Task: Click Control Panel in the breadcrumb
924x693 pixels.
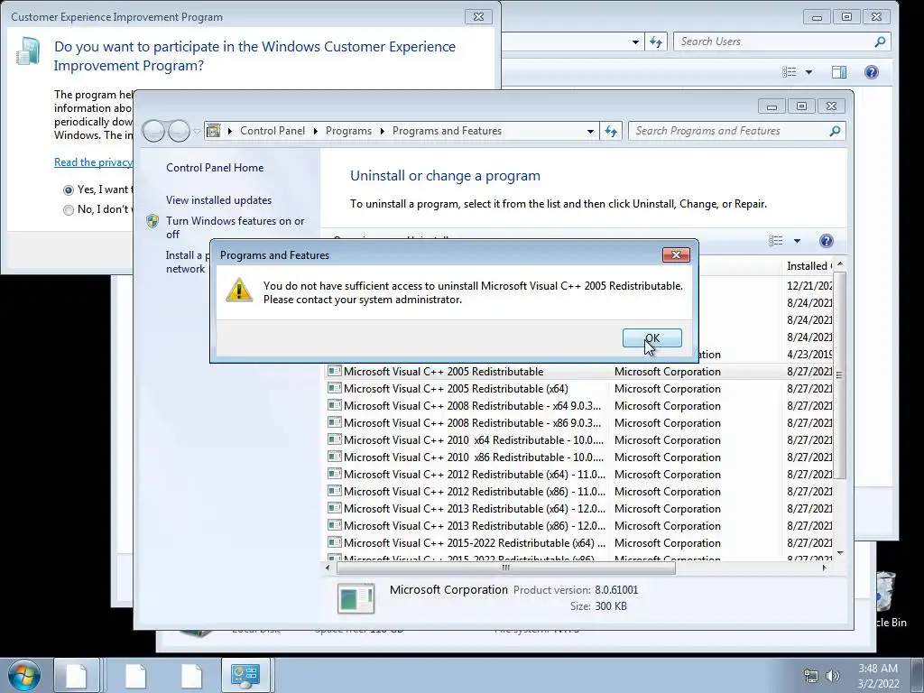Action: pos(273,131)
